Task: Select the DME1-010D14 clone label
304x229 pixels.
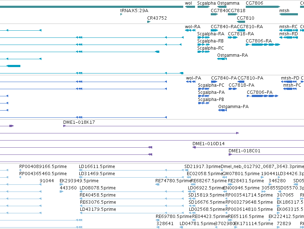Action: click(x=208, y=144)
